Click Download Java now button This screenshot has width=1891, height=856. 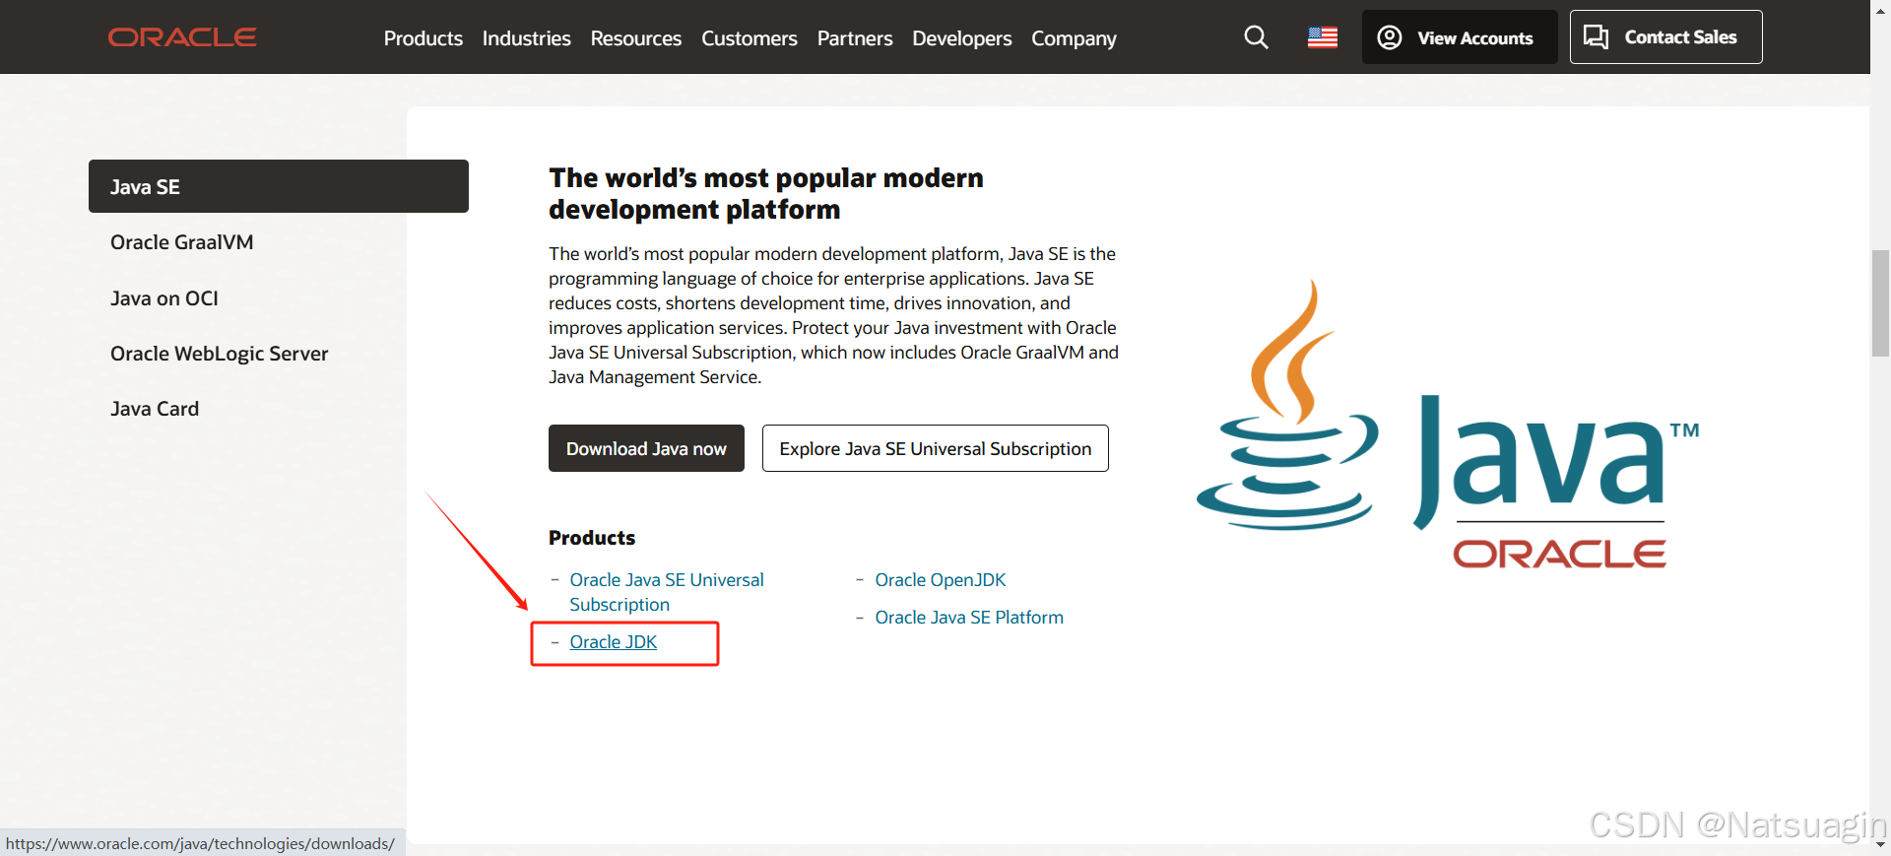[646, 448]
